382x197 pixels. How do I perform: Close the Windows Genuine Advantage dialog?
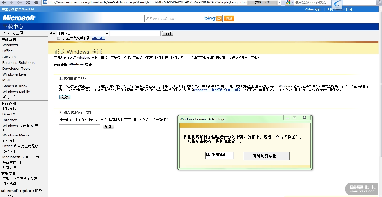pos(304,118)
